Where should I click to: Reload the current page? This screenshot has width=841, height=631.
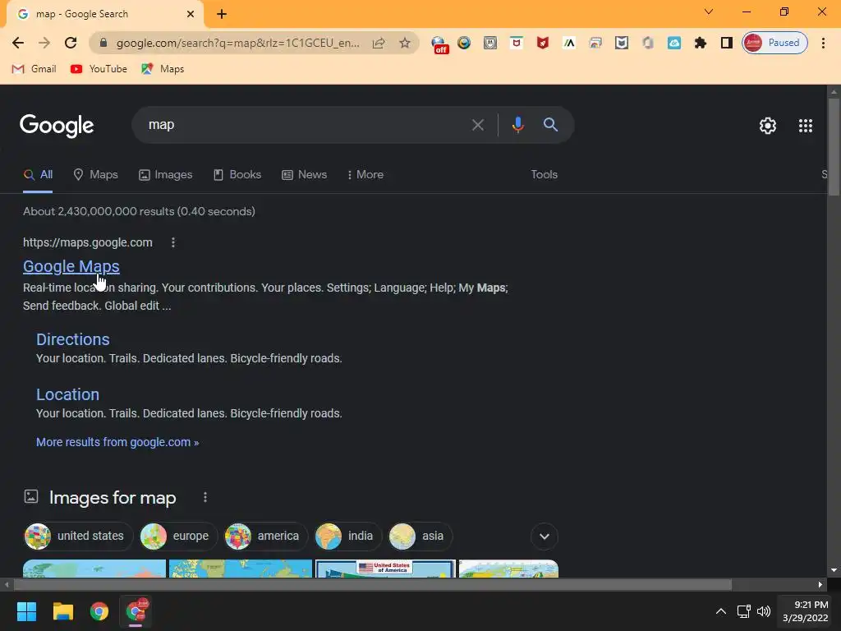point(71,43)
